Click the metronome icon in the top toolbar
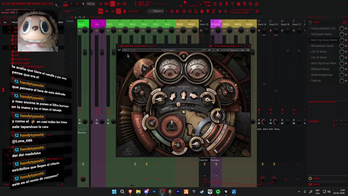348x196 pixels. click(101, 4)
